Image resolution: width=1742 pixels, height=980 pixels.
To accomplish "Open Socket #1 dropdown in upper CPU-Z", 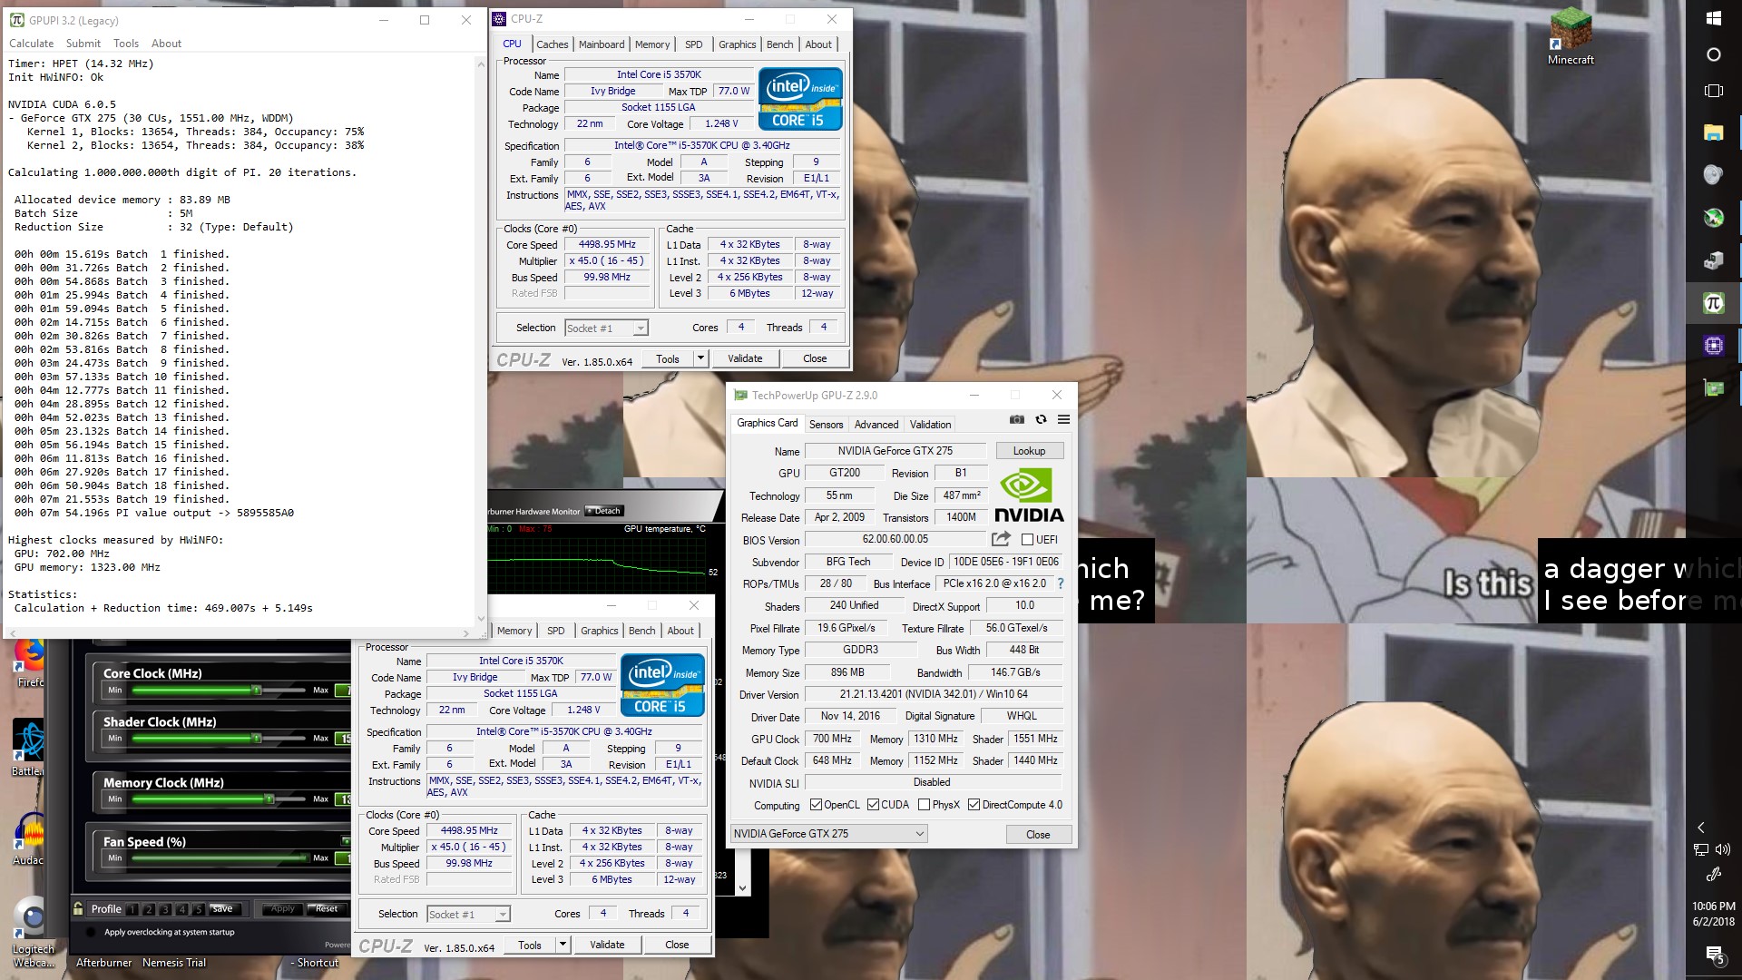I will pos(606,328).
